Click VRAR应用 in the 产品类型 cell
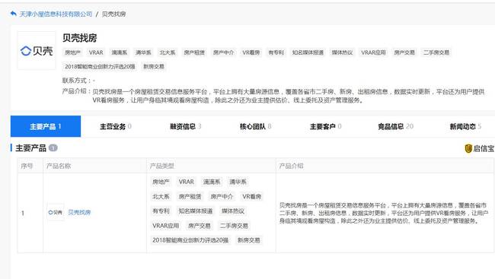Viewport: 495px width, 279px height. [165, 226]
